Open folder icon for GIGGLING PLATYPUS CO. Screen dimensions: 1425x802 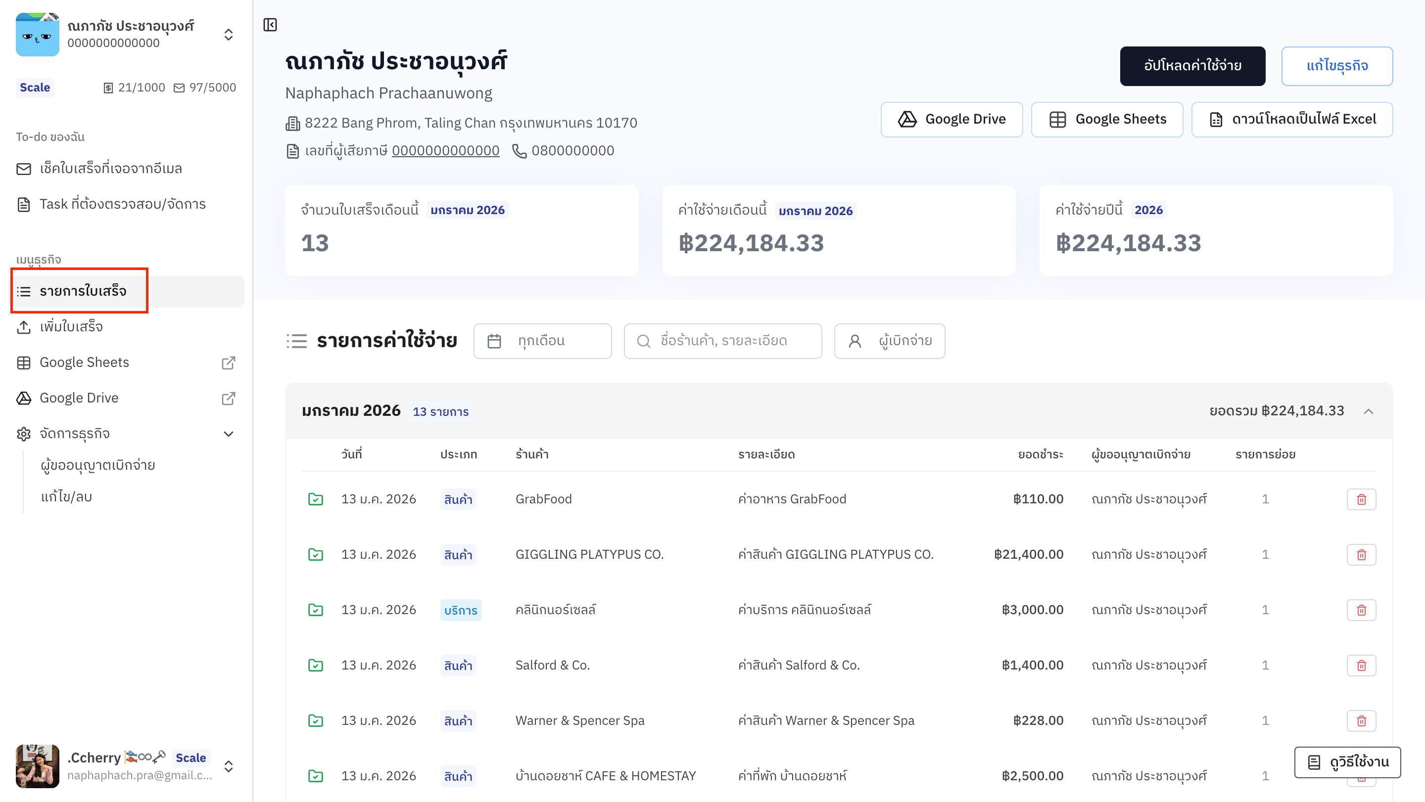(x=315, y=554)
